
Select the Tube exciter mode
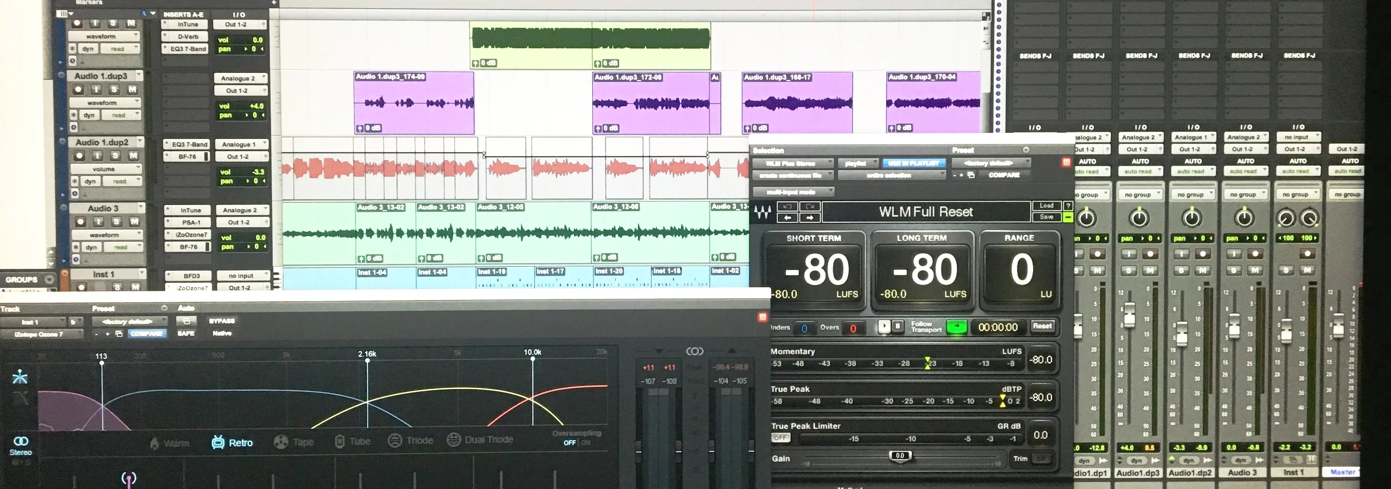click(x=352, y=442)
